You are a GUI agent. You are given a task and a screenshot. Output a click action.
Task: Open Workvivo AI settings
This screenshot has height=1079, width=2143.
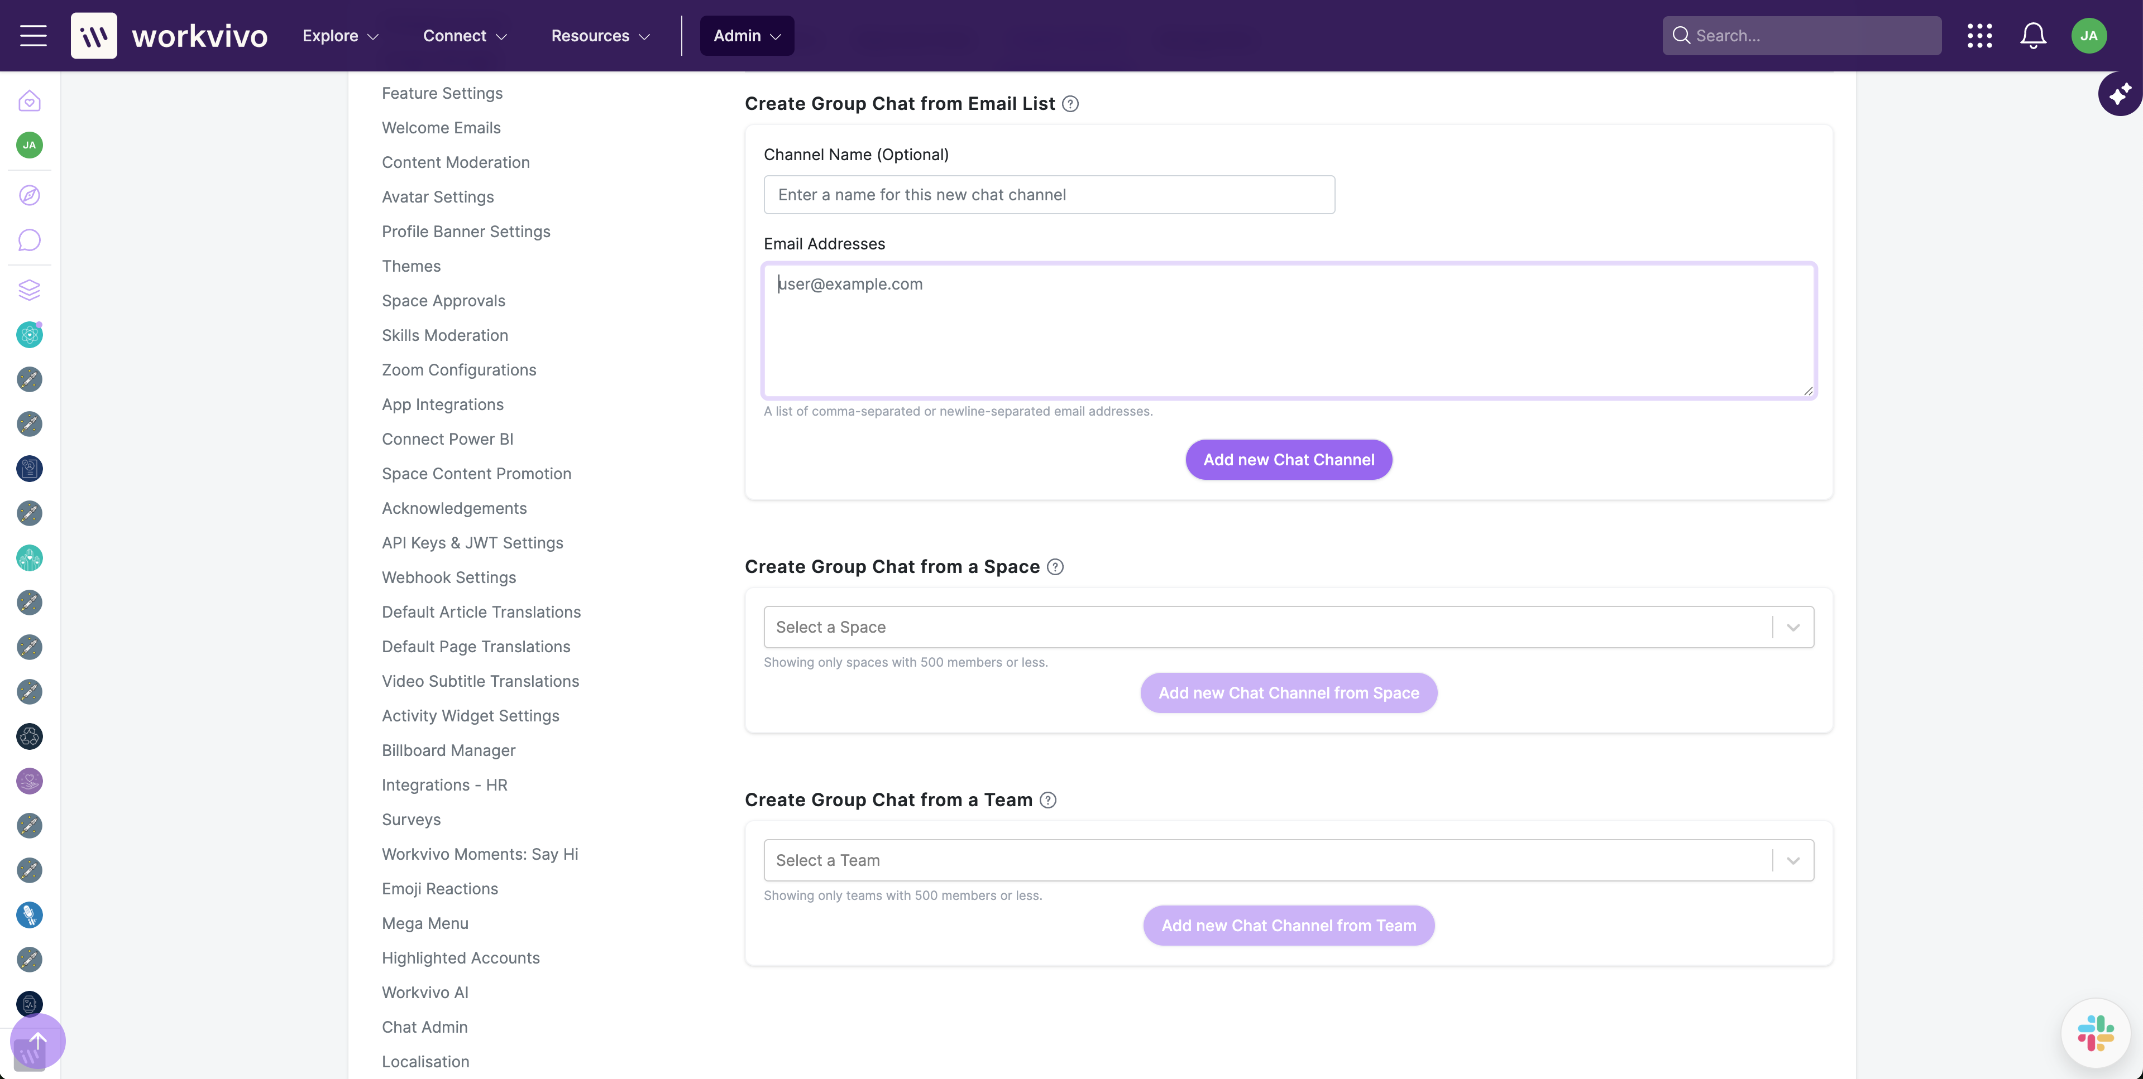[425, 993]
